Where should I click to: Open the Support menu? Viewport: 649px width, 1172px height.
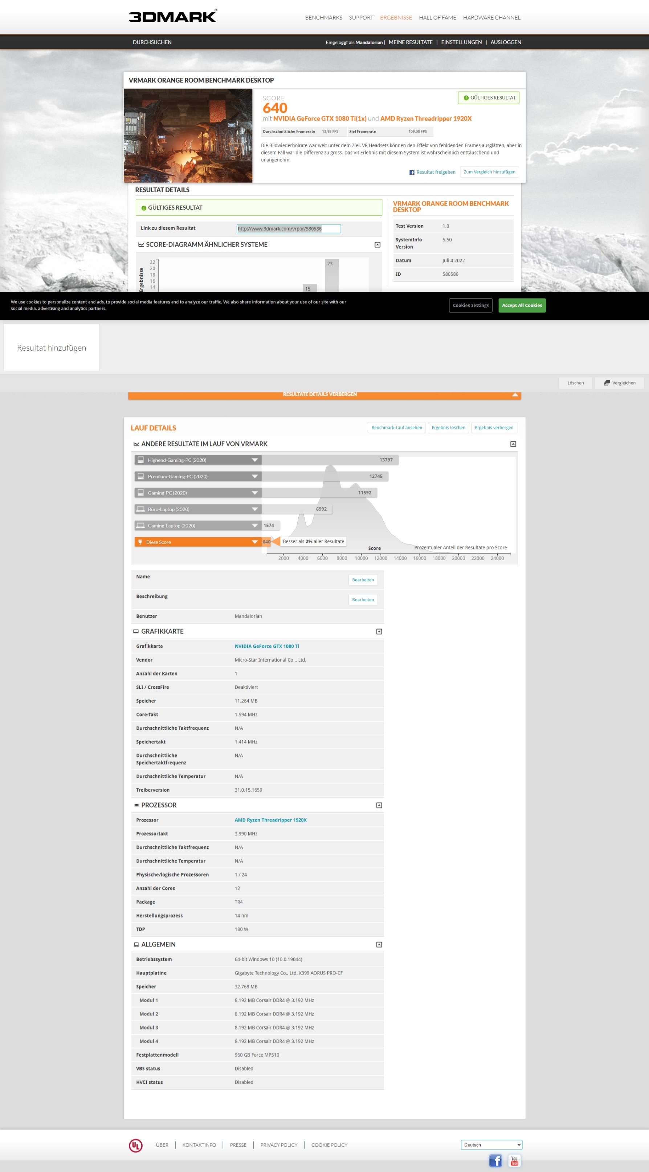point(361,18)
